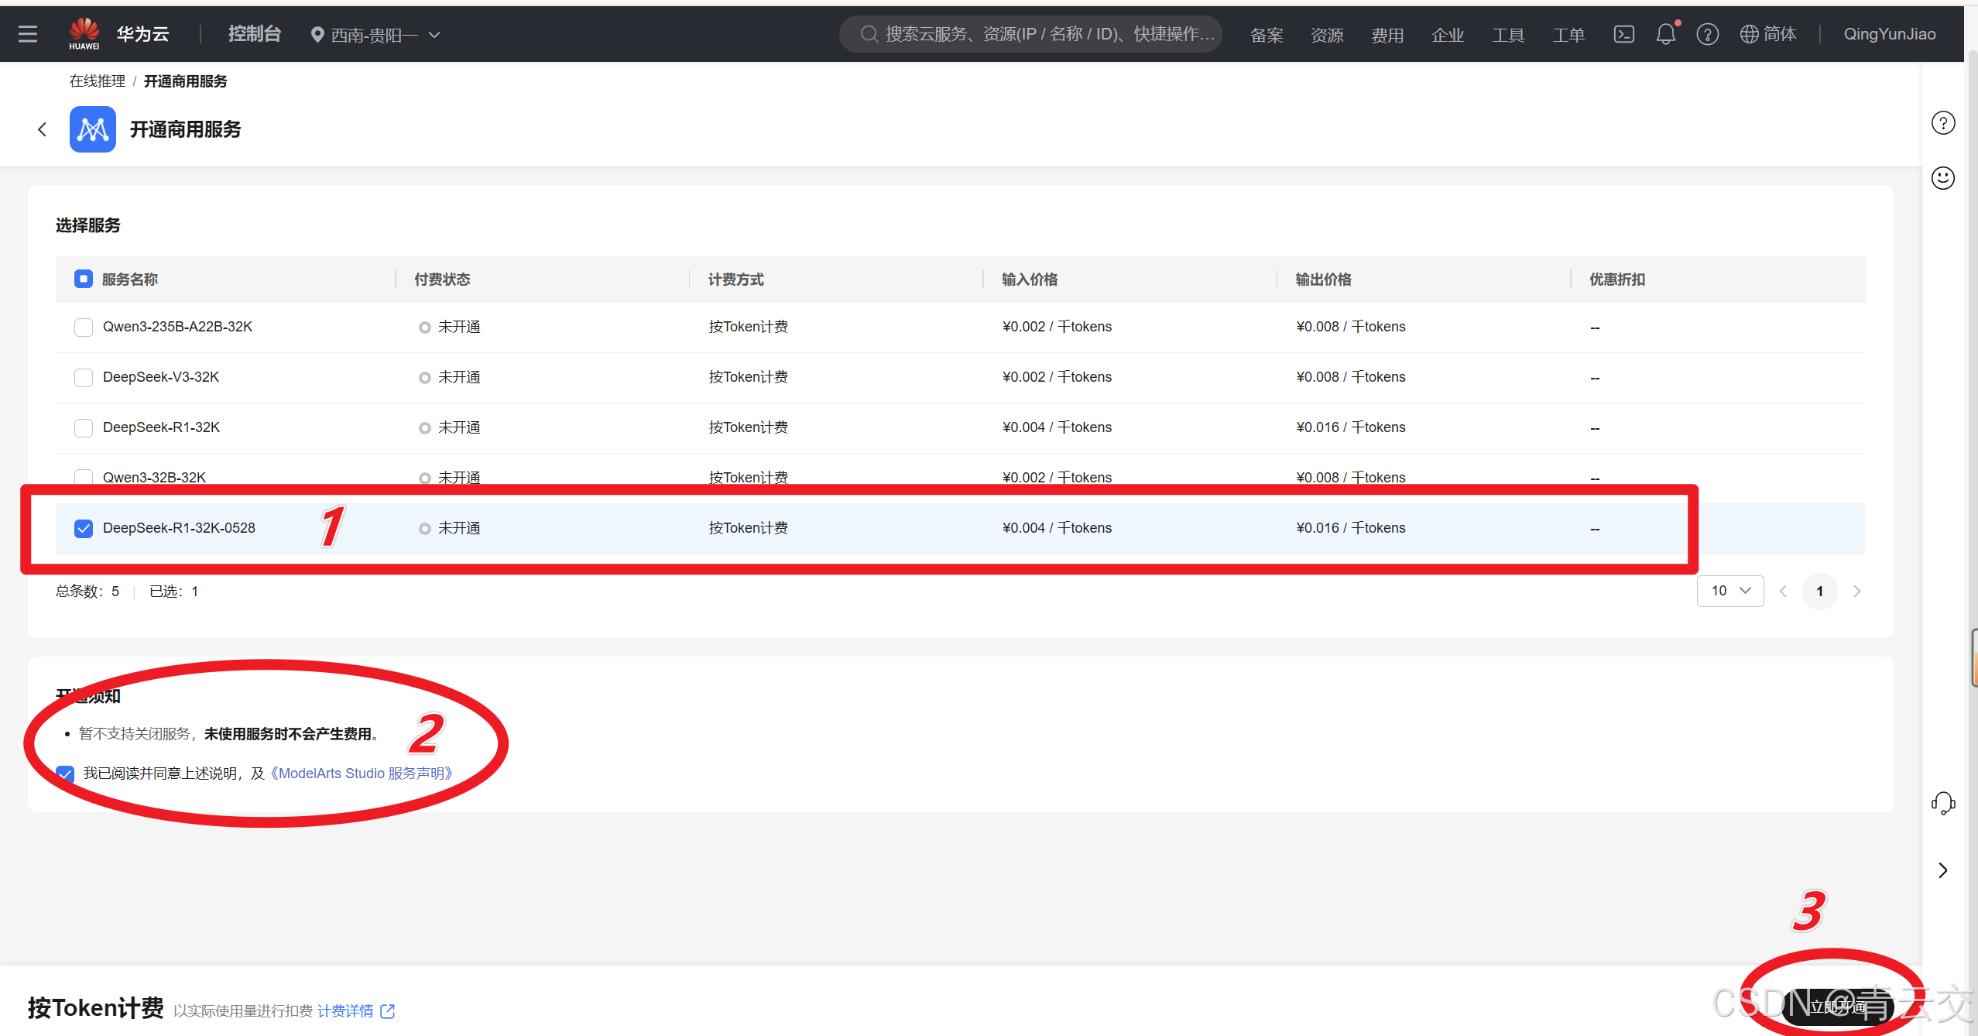Screen dimensions: 1978x1036
Task: Toggle the select-all checkbox in header
Action: (84, 279)
